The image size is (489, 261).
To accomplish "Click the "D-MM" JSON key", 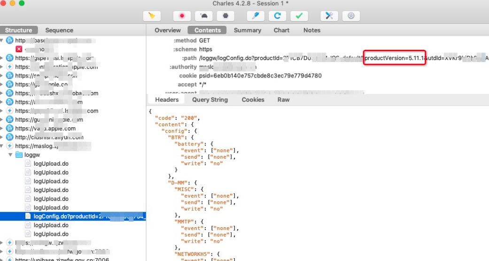I will [x=178, y=183].
